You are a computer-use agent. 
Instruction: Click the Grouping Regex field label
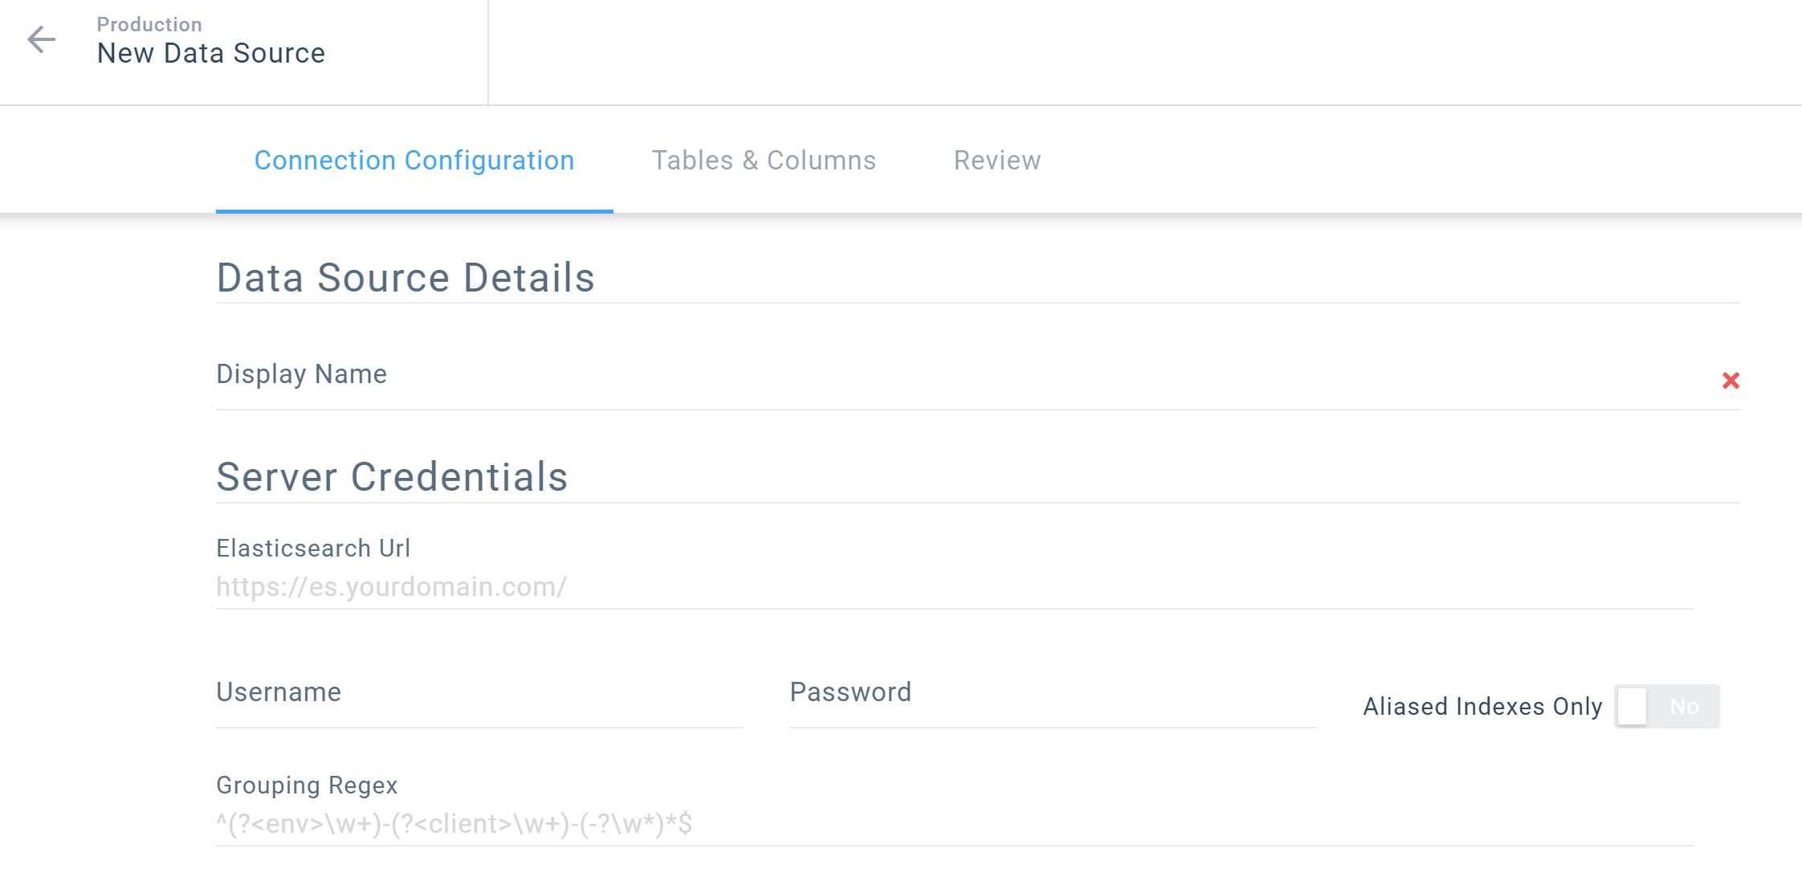pyautogui.click(x=307, y=785)
